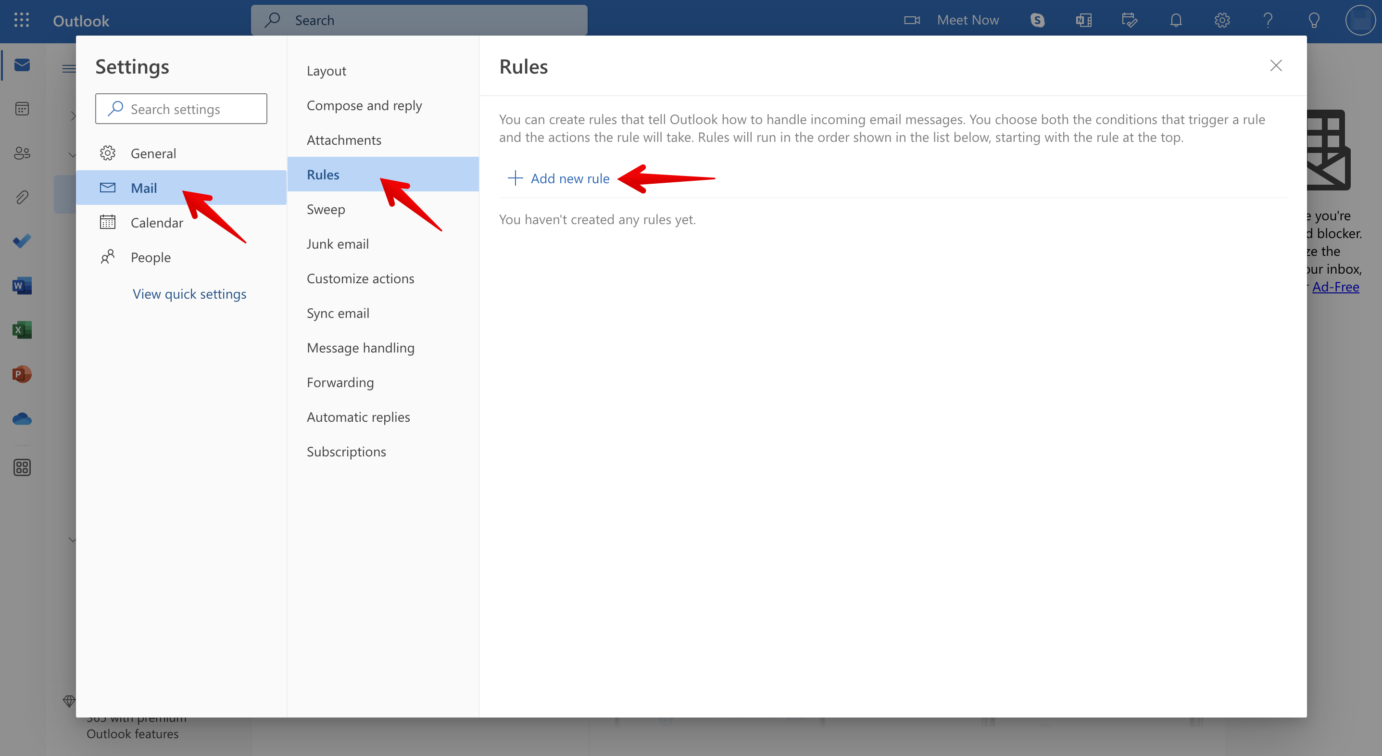Viewport: 1382px width, 756px height.
Task: Click the General settings icon
Action: click(x=108, y=152)
